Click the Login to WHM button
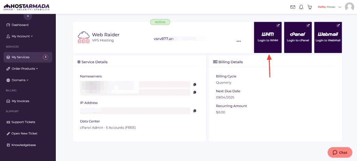 click(268, 37)
